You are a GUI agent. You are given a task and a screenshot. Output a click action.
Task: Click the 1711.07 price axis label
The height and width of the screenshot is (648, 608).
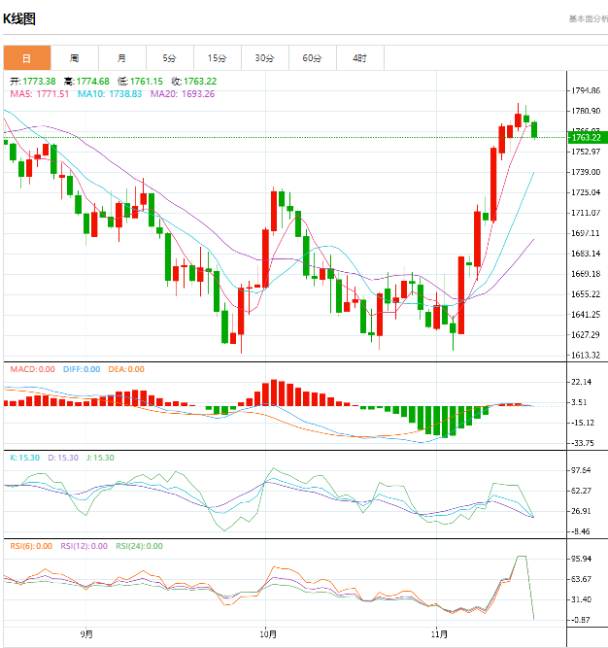(586, 213)
